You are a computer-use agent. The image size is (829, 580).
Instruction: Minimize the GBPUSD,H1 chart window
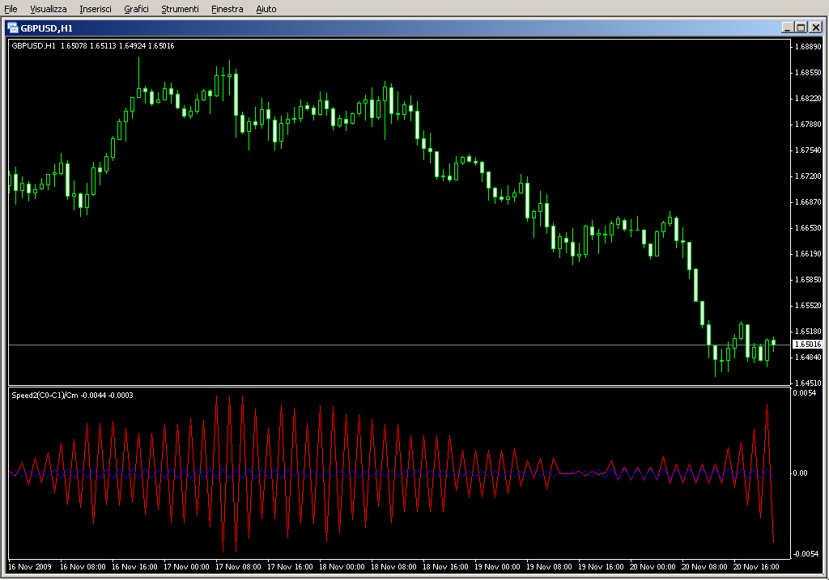coord(787,27)
